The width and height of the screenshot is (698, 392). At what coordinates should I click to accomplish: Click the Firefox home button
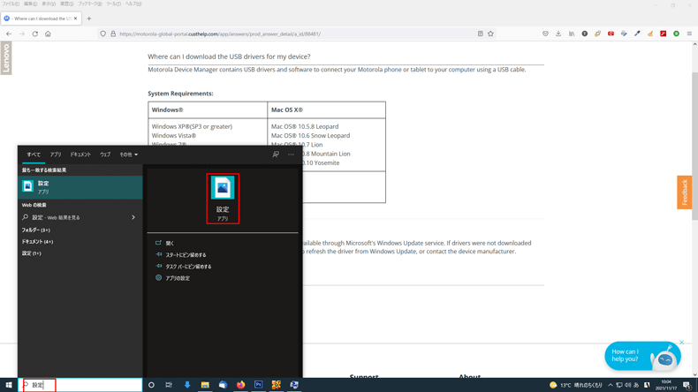(x=48, y=34)
